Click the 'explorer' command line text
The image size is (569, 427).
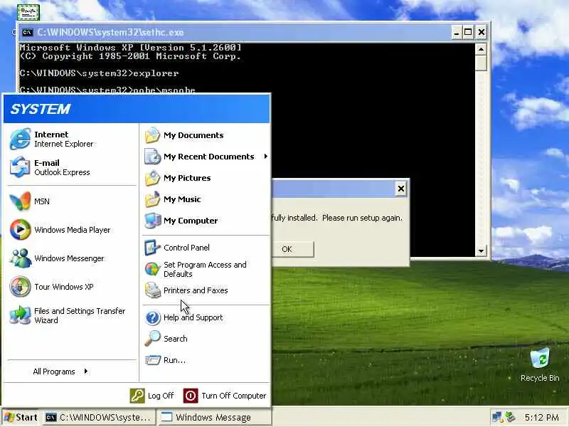tap(156, 73)
